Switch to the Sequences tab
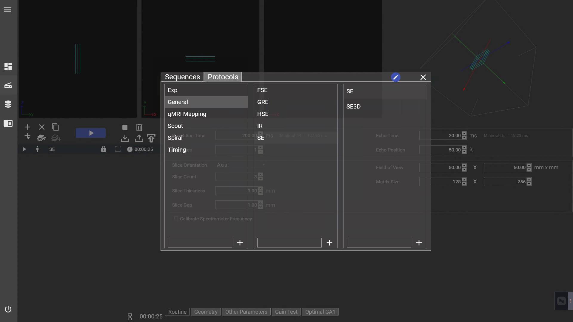The height and width of the screenshot is (322, 573). (x=182, y=77)
